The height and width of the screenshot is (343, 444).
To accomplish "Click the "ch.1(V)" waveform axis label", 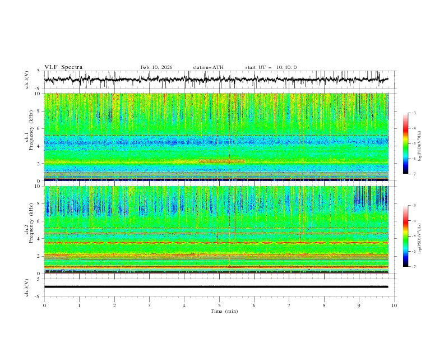I will [x=27, y=80].
